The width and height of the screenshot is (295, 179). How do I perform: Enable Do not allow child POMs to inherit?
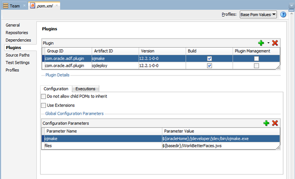tap(43, 97)
